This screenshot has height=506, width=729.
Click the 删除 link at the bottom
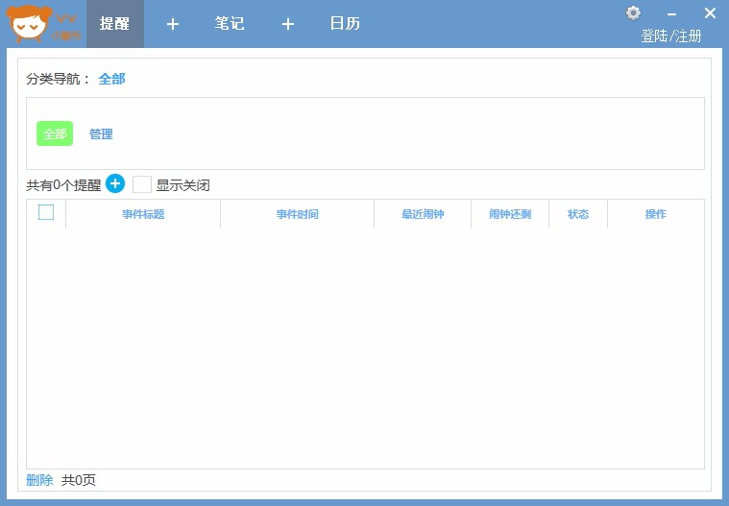39,480
